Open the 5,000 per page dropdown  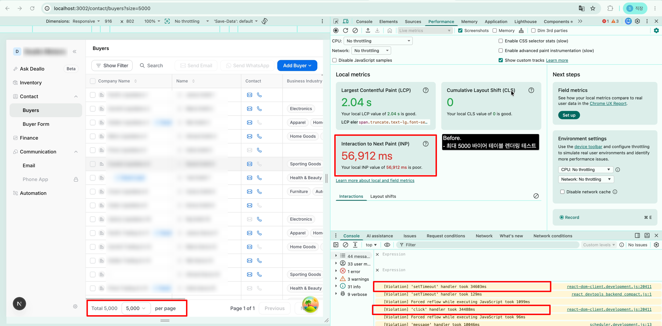136,308
